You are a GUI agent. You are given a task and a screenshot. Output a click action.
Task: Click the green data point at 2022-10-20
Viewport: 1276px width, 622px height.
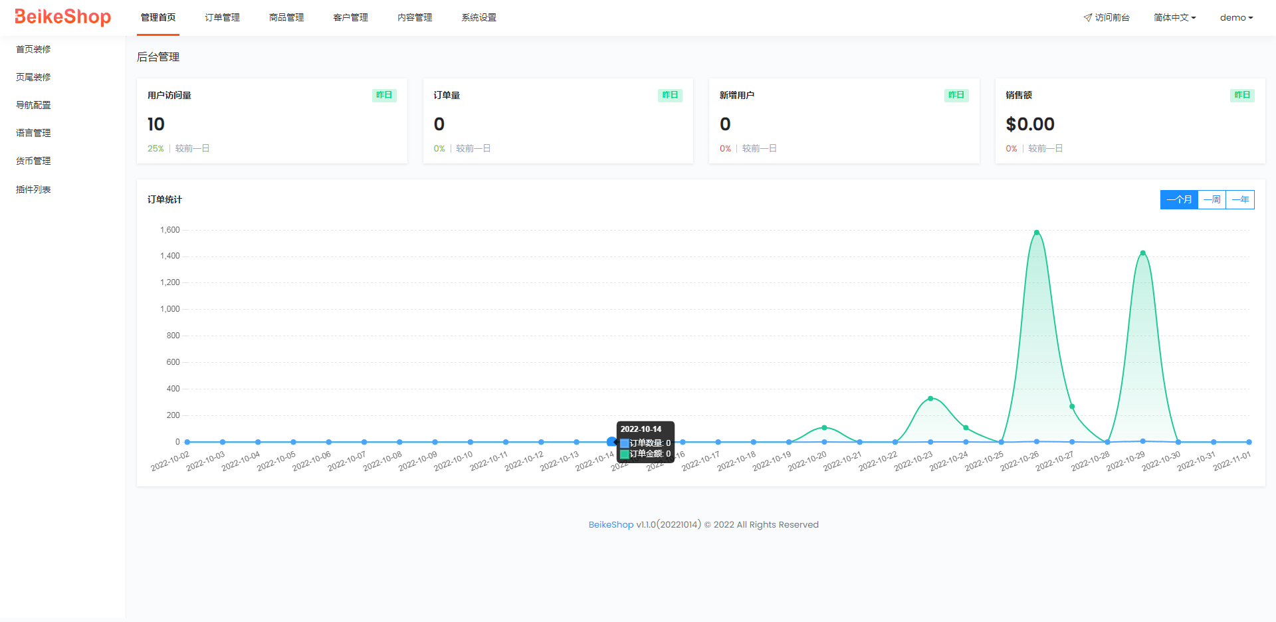pos(824,428)
